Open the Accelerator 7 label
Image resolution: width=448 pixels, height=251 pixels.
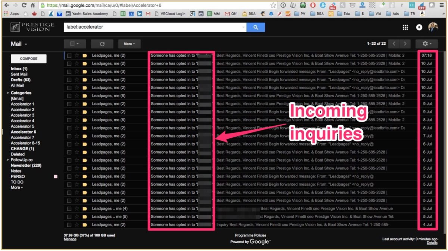click(x=22, y=138)
